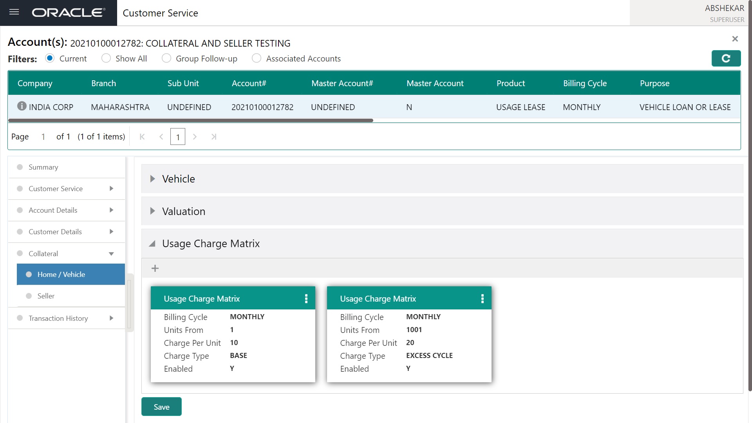Open the Summary menu item
Viewport: 752px width, 423px height.
[x=43, y=167]
